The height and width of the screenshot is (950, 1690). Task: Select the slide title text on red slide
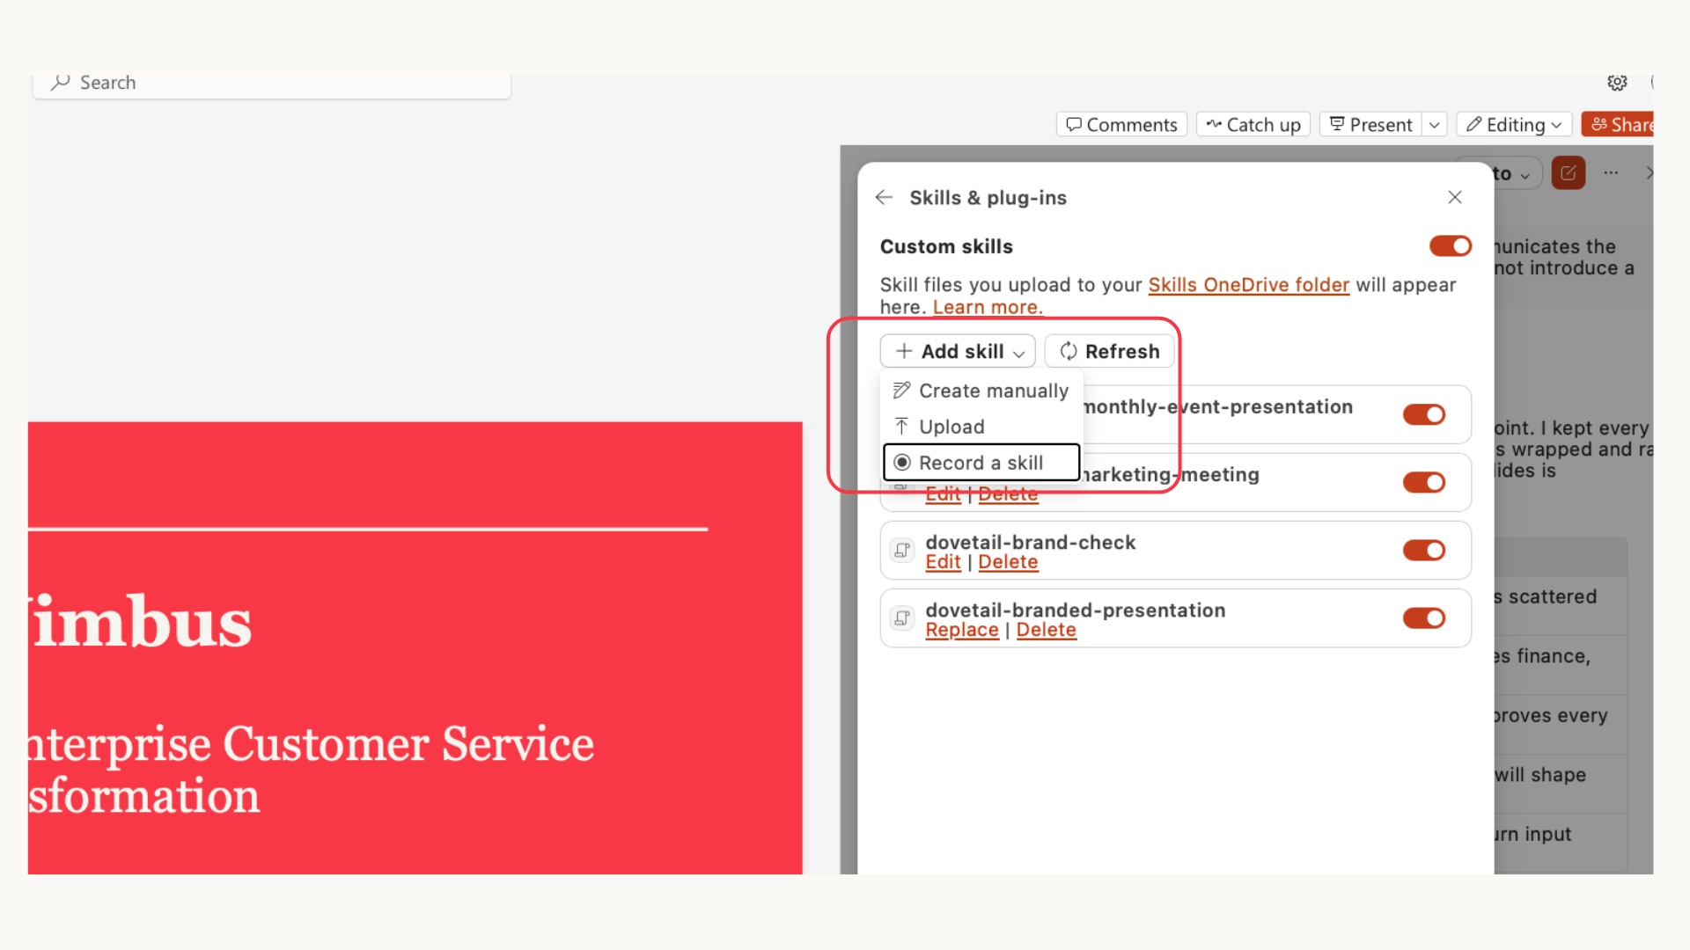pos(141,622)
